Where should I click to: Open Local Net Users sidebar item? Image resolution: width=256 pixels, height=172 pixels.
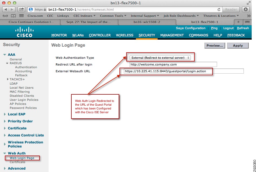tap(22, 88)
